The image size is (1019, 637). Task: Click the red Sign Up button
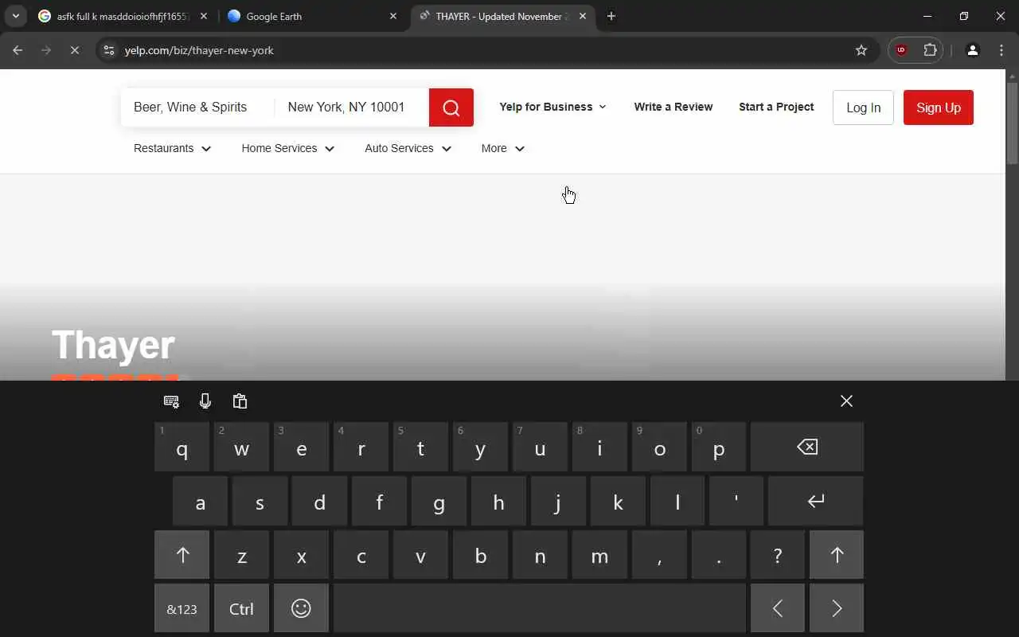tap(939, 107)
